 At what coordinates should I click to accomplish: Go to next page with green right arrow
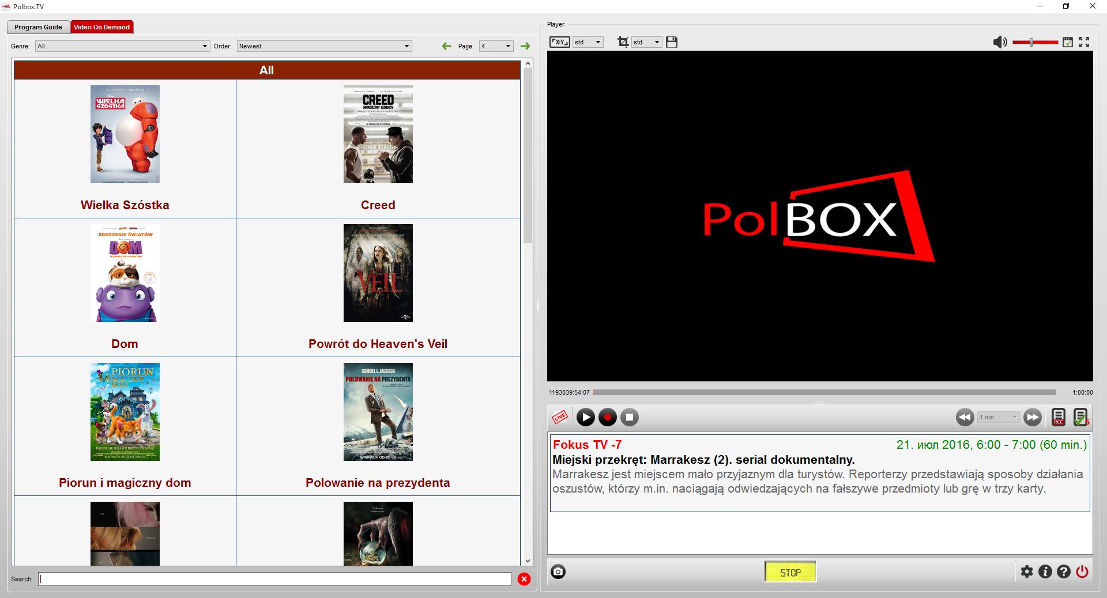click(525, 46)
